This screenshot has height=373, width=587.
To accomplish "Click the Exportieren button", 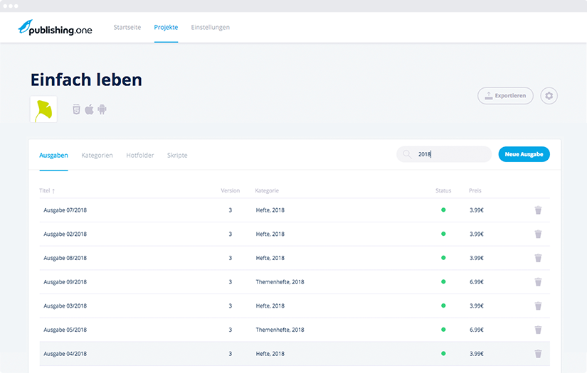I will 505,96.
